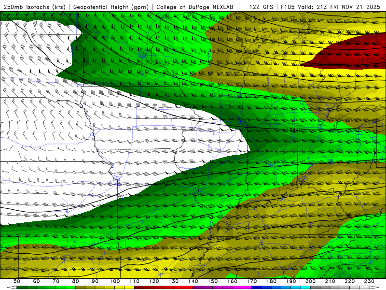
Task: Click the "250mb Isotachs (kts)" title text
Action: pos(35,7)
